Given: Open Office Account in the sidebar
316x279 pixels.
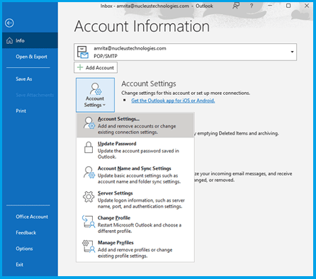Looking at the screenshot, I should [32, 217].
